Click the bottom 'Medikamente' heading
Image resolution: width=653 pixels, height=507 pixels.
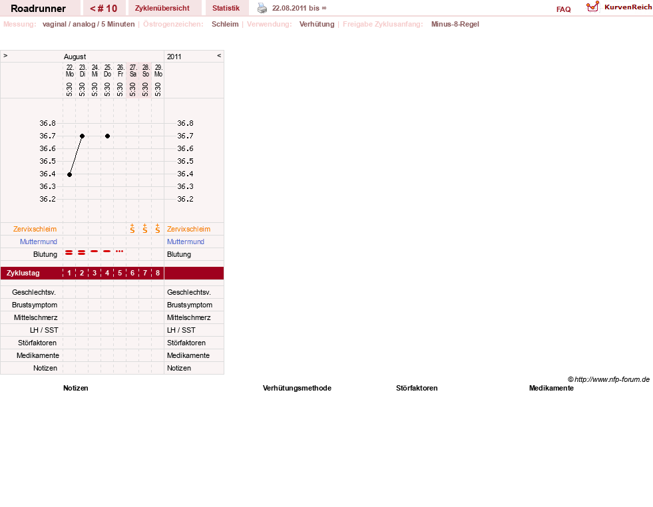pos(551,388)
